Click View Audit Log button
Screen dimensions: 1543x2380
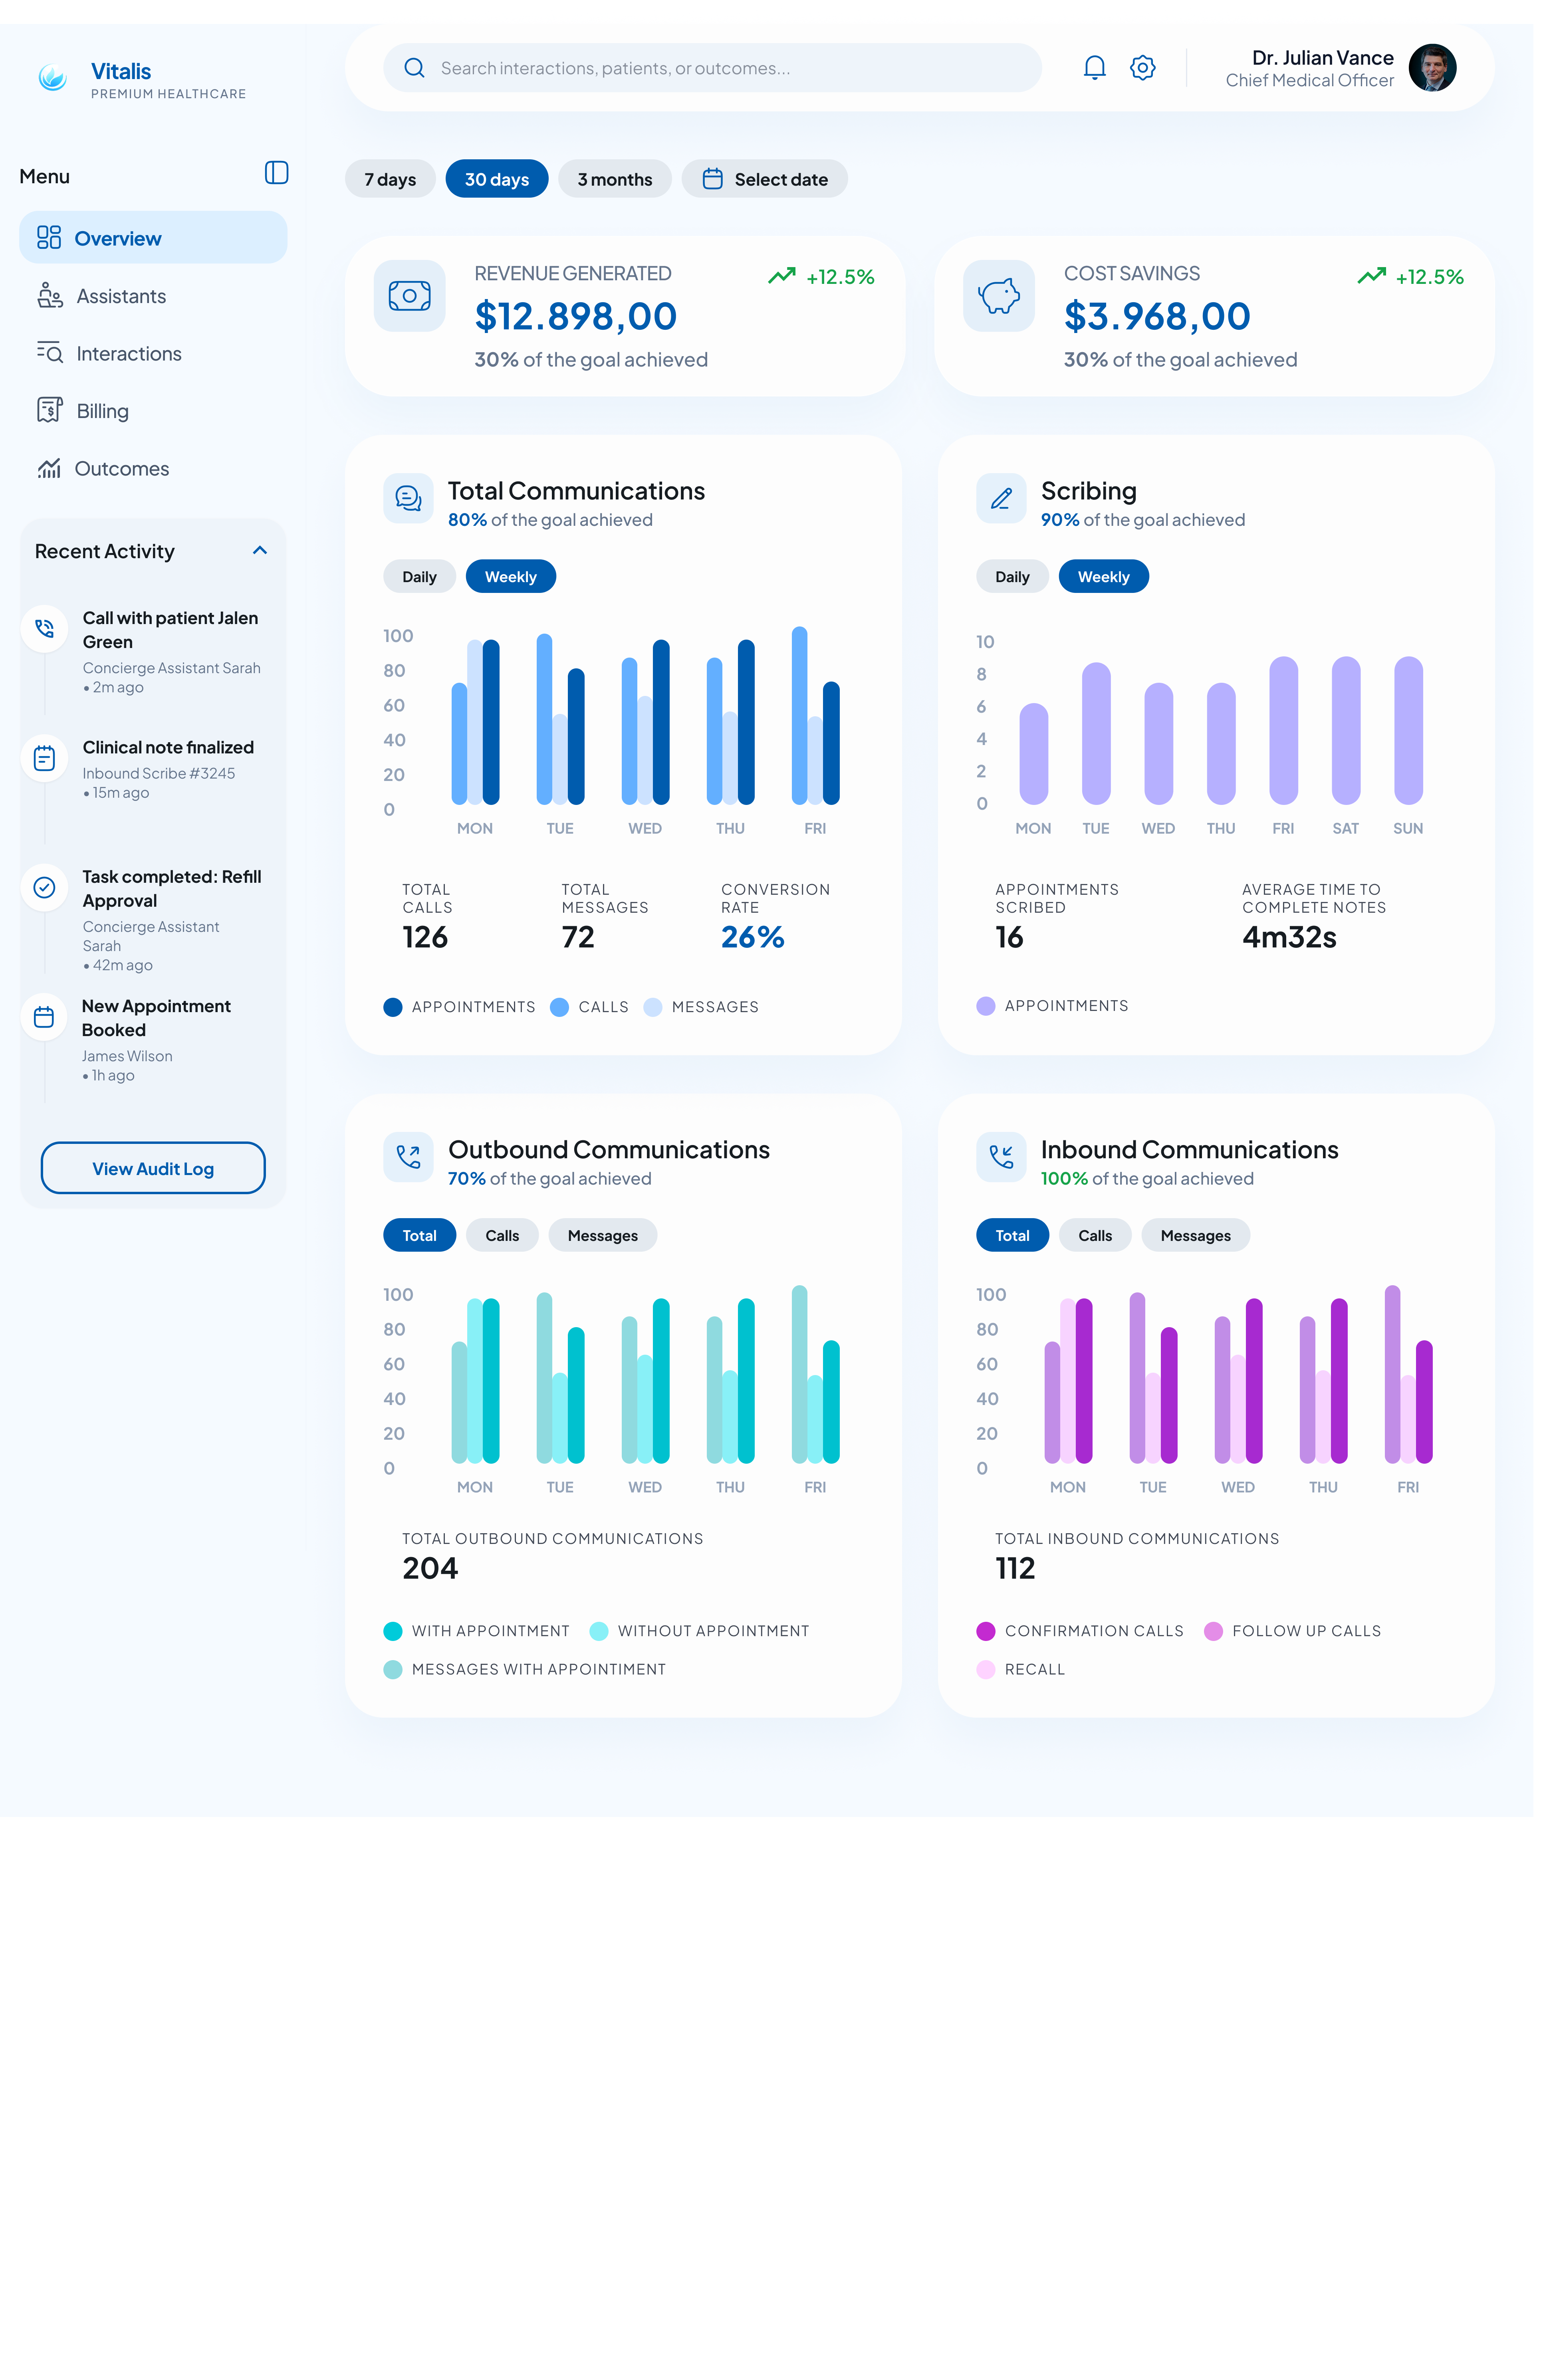click(153, 1168)
